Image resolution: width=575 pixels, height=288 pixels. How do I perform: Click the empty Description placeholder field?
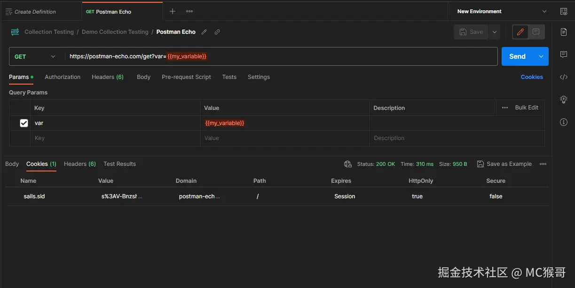(457, 138)
